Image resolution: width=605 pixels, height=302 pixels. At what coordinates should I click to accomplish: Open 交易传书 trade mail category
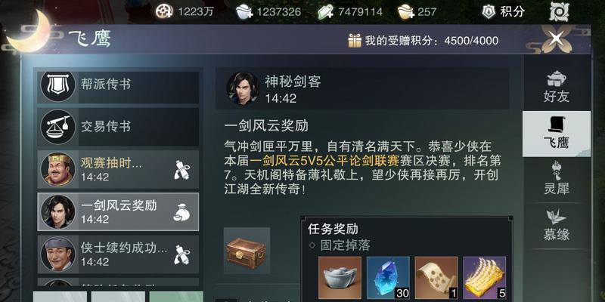(x=118, y=127)
